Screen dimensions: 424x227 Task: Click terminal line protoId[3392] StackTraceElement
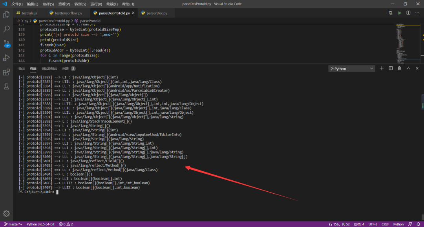pos(75,121)
